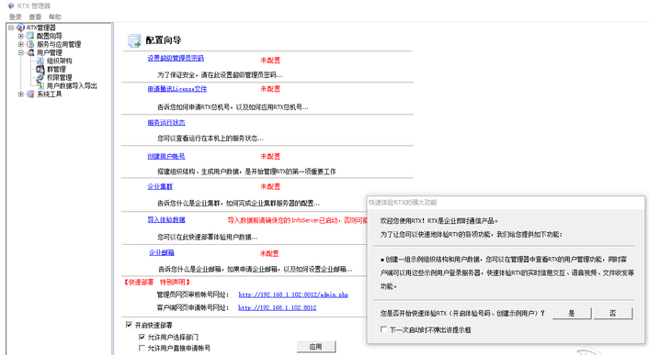Viewport: 671px width, 355px height.
Task: Select 系统工具 label in tree
Action: coord(50,94)
